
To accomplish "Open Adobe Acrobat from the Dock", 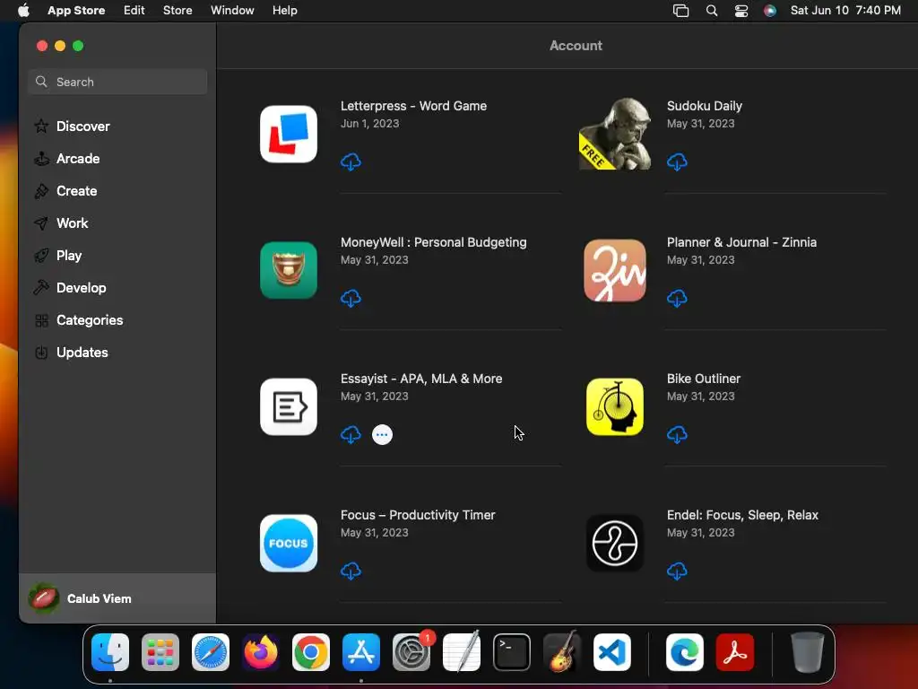I will point(735,652).
